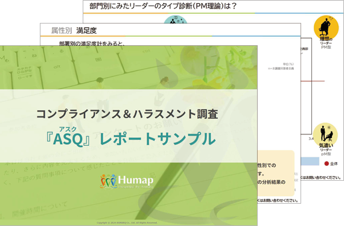Click the text 部署別の満足度計をみると
Viewport: 344px width, 226px height.
point(92,43)
